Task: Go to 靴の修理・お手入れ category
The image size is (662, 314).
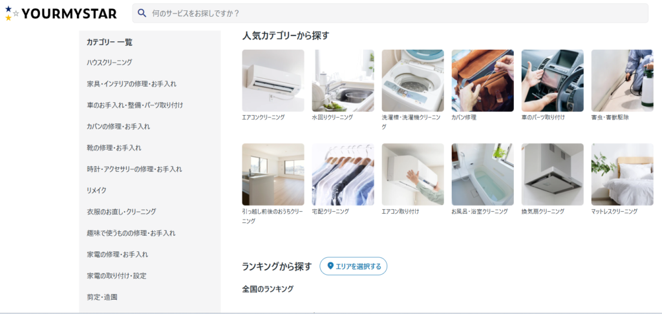Action: (114, 148)
